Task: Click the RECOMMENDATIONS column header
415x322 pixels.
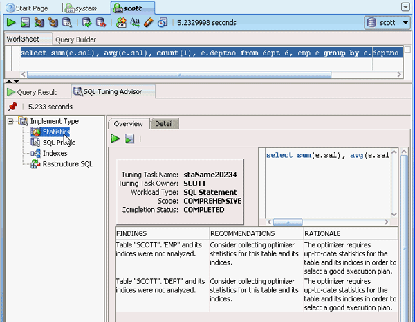Action: coord(256,233)
